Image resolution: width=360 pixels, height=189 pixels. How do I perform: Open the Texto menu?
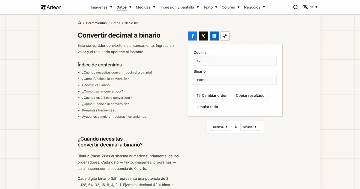[208, 7]
